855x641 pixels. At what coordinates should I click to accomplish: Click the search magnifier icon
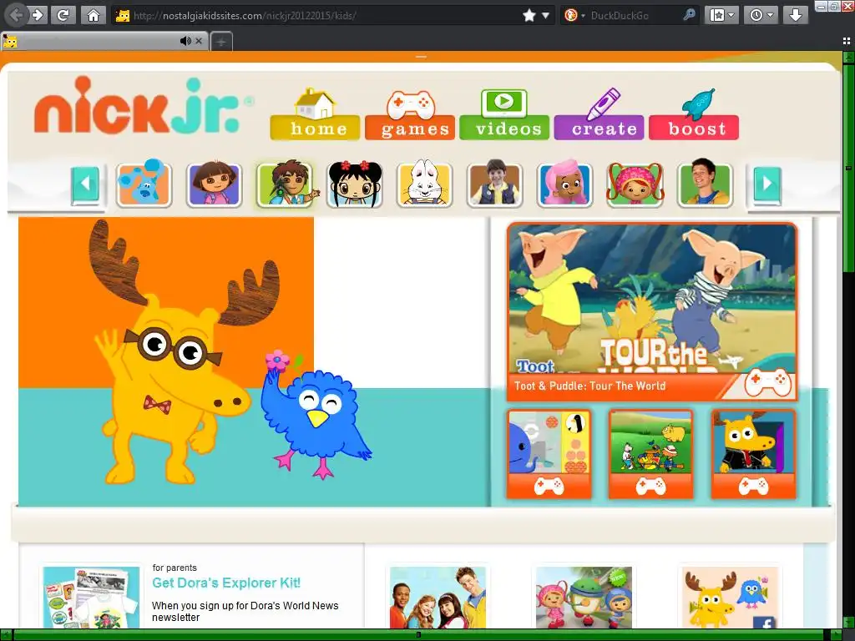(689, 15)
